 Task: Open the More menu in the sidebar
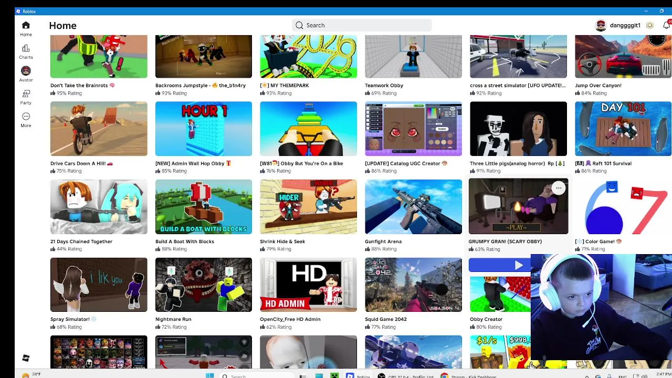(x=26, y=120)
